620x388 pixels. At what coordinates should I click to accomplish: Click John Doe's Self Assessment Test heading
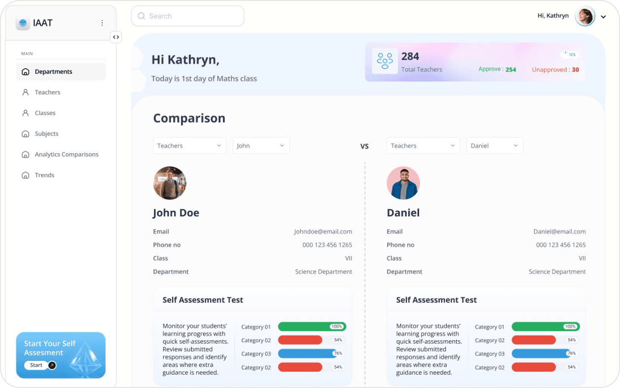point(203,300)
